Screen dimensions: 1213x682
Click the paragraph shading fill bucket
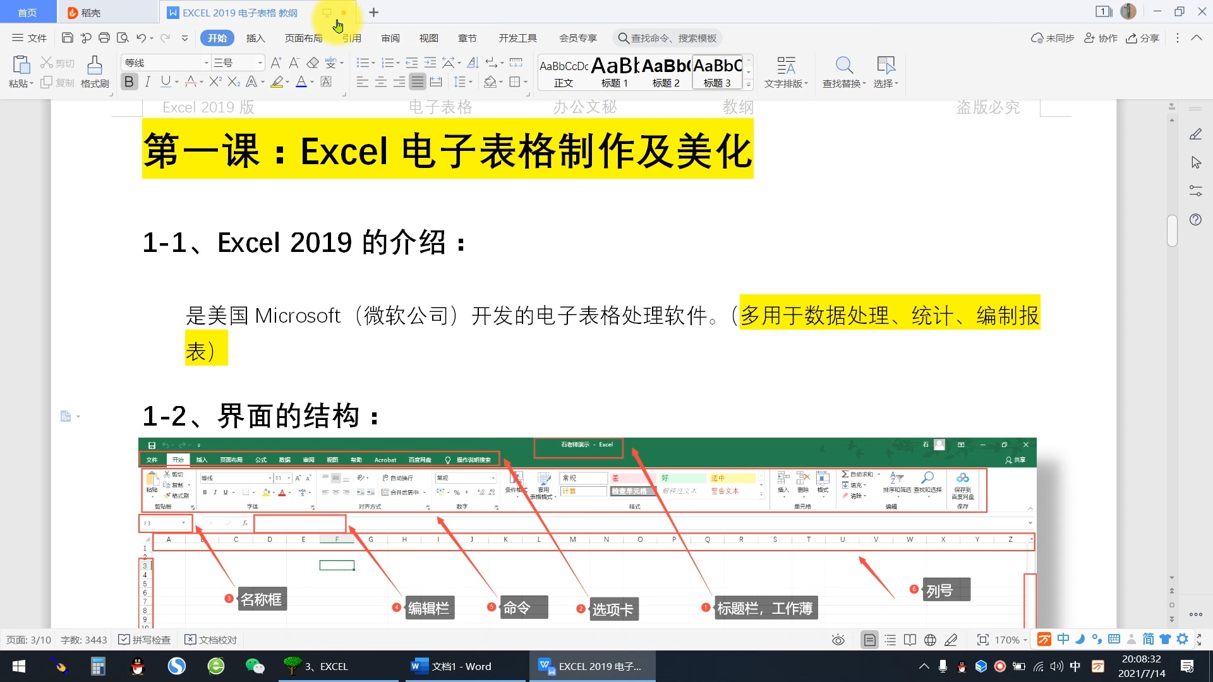490,81
